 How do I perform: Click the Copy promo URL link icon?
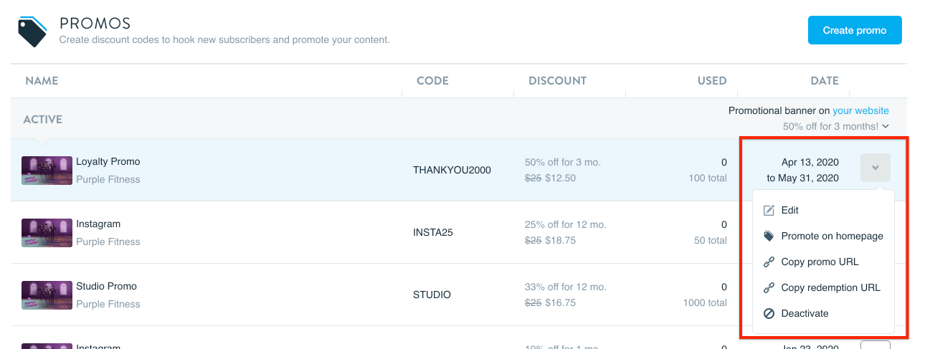point(769,262)
